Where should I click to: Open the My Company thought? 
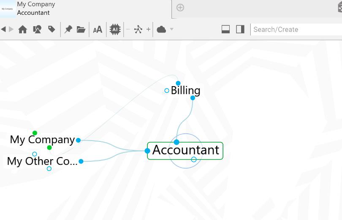tap(42, 140)
